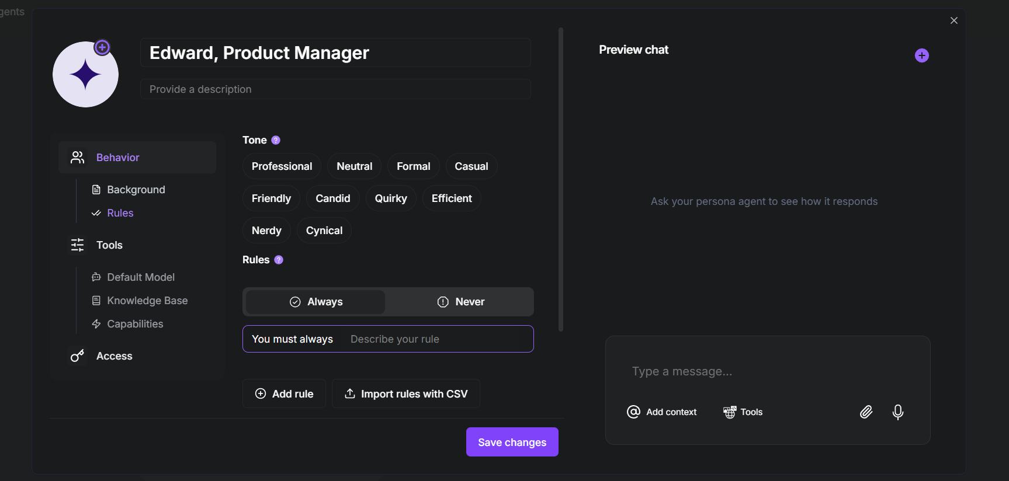This screenshot has height=481, width=1009.
Task: Switch rule type to Never
Action: (x=460, y=302)
